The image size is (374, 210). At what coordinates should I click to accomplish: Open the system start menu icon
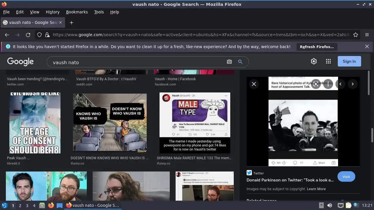click(5, 205)
